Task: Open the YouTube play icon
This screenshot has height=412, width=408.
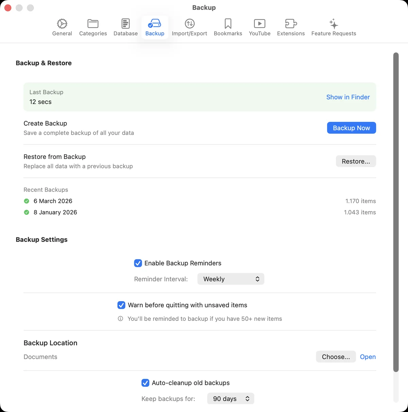Action: (x=259, y=24)
